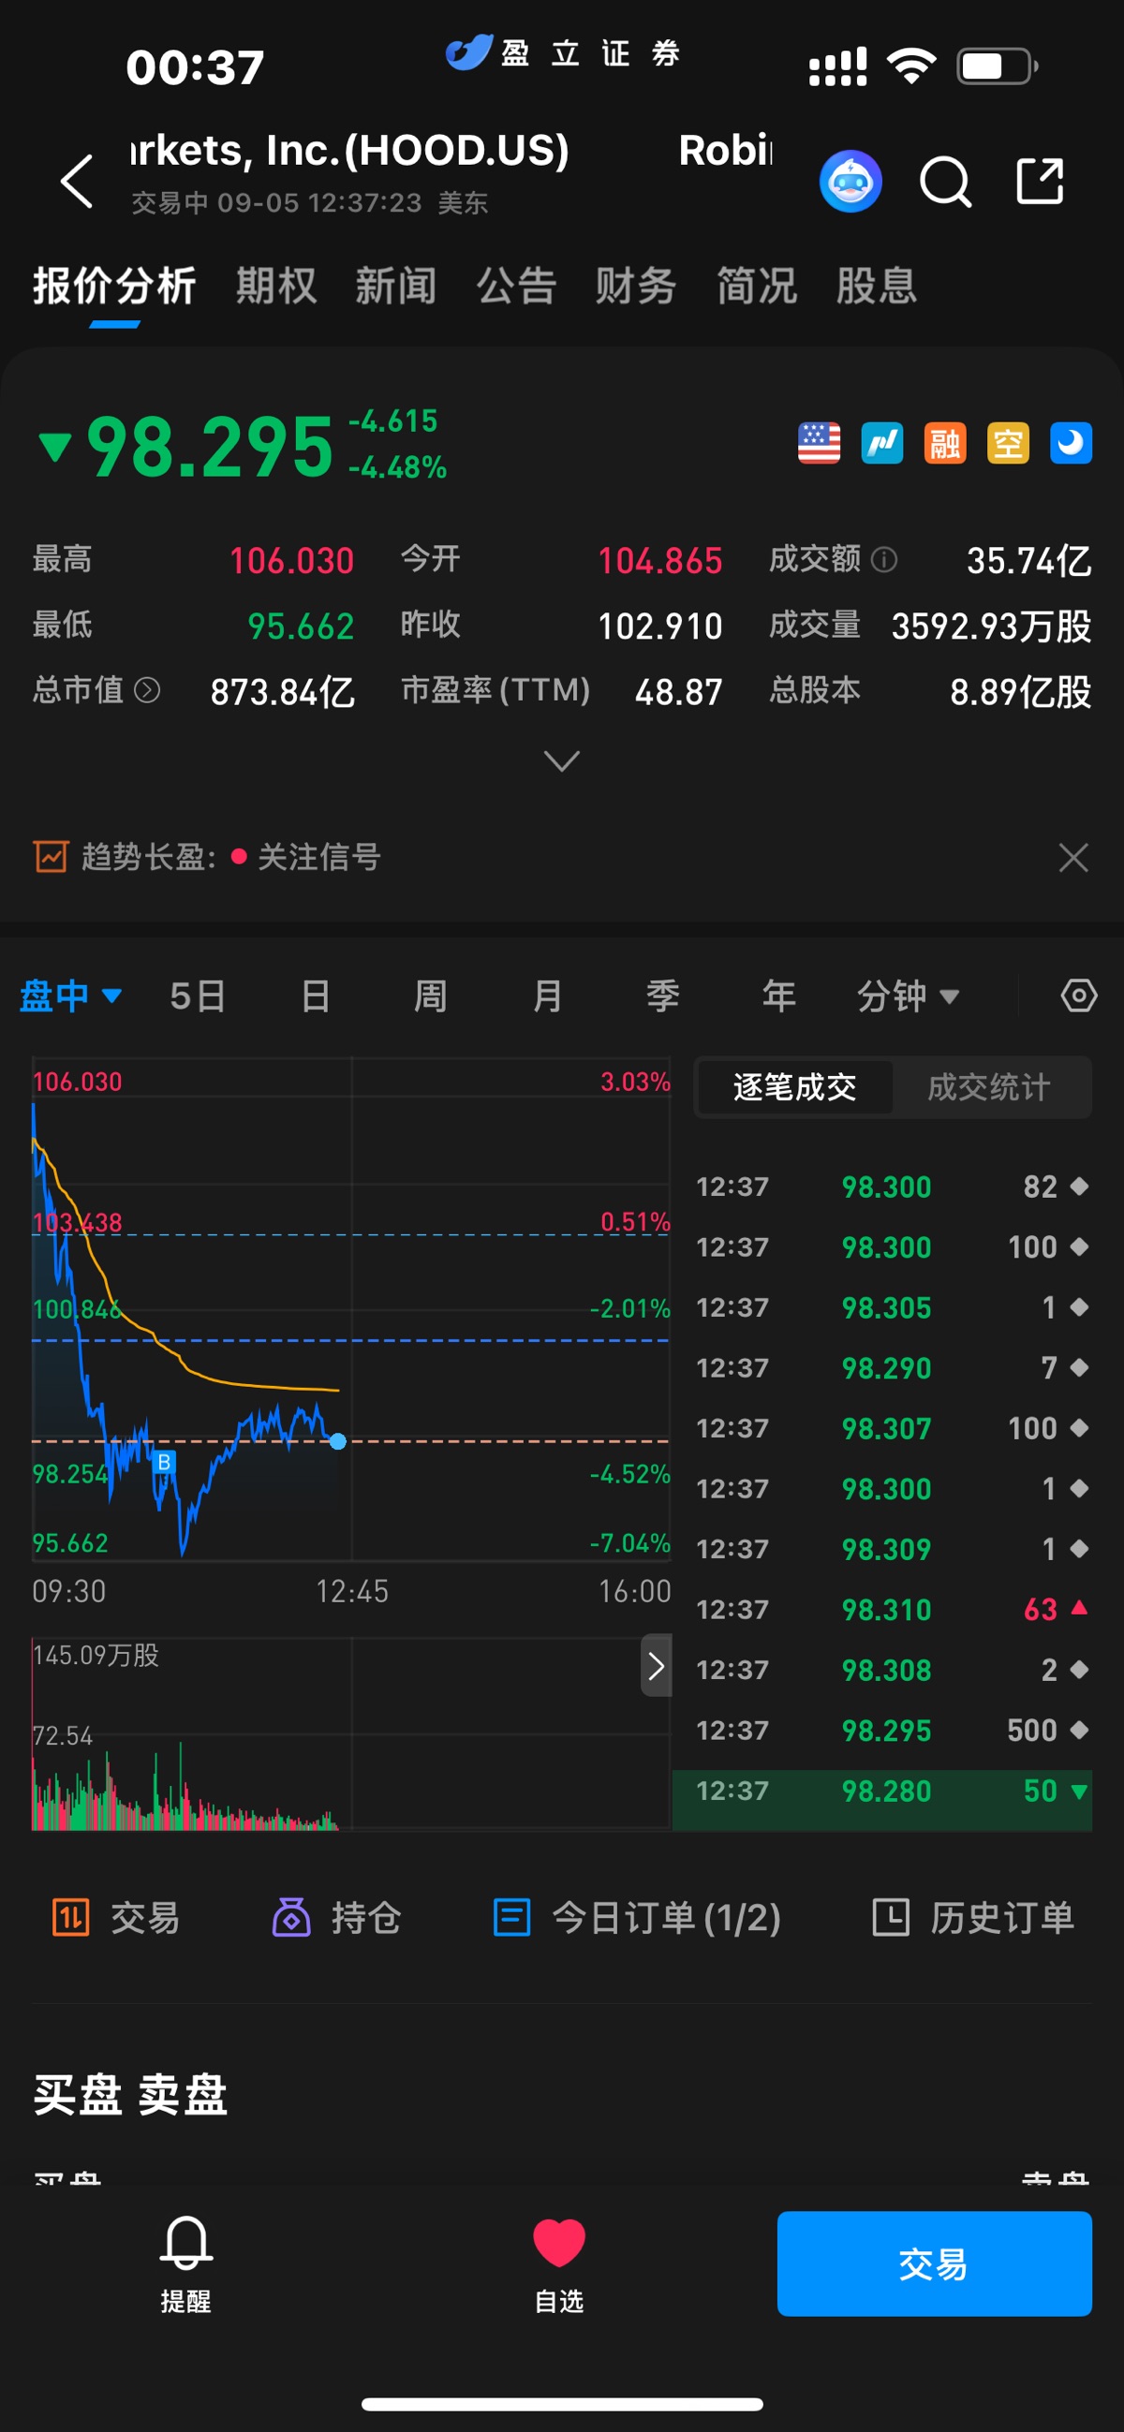Switch to 季 quarterly chart
The height and width of the screenshot is (2432, 1124).
click(x=663, y=995)
